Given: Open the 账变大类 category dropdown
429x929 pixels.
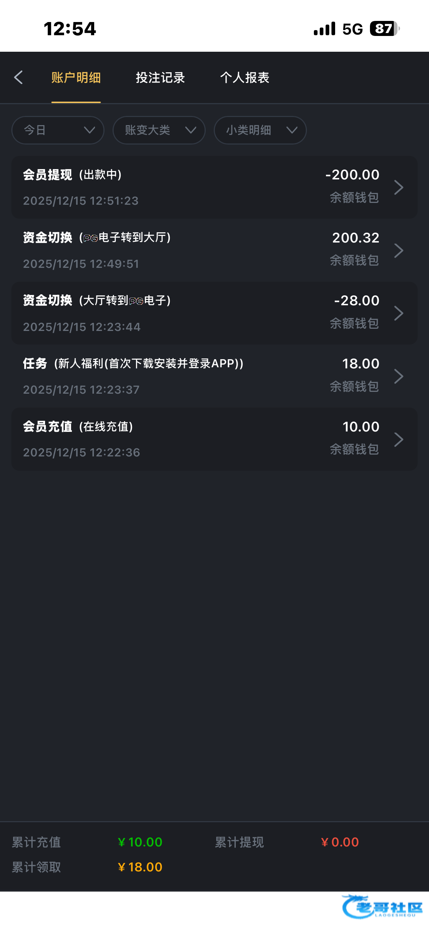Looking at the screenshot, I should (159, 130).
